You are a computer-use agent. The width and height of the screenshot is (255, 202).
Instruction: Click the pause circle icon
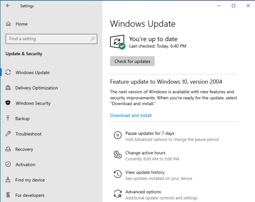(118, 135)
